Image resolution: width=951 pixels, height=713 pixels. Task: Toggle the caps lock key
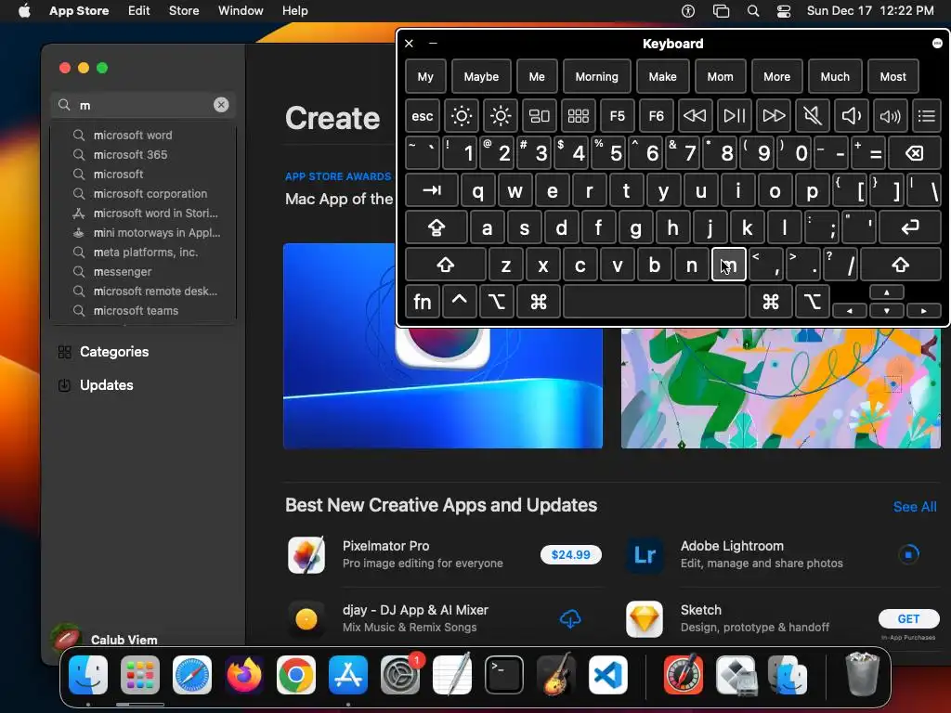436,228
